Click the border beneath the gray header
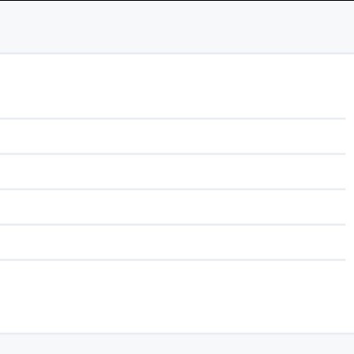Screen dimensions: 354x354 [x=177, y=53]
